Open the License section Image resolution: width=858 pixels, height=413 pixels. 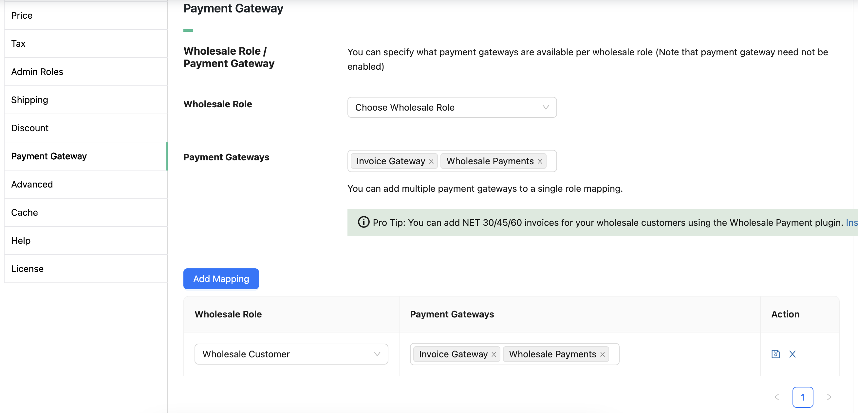(x=27, y=269)
